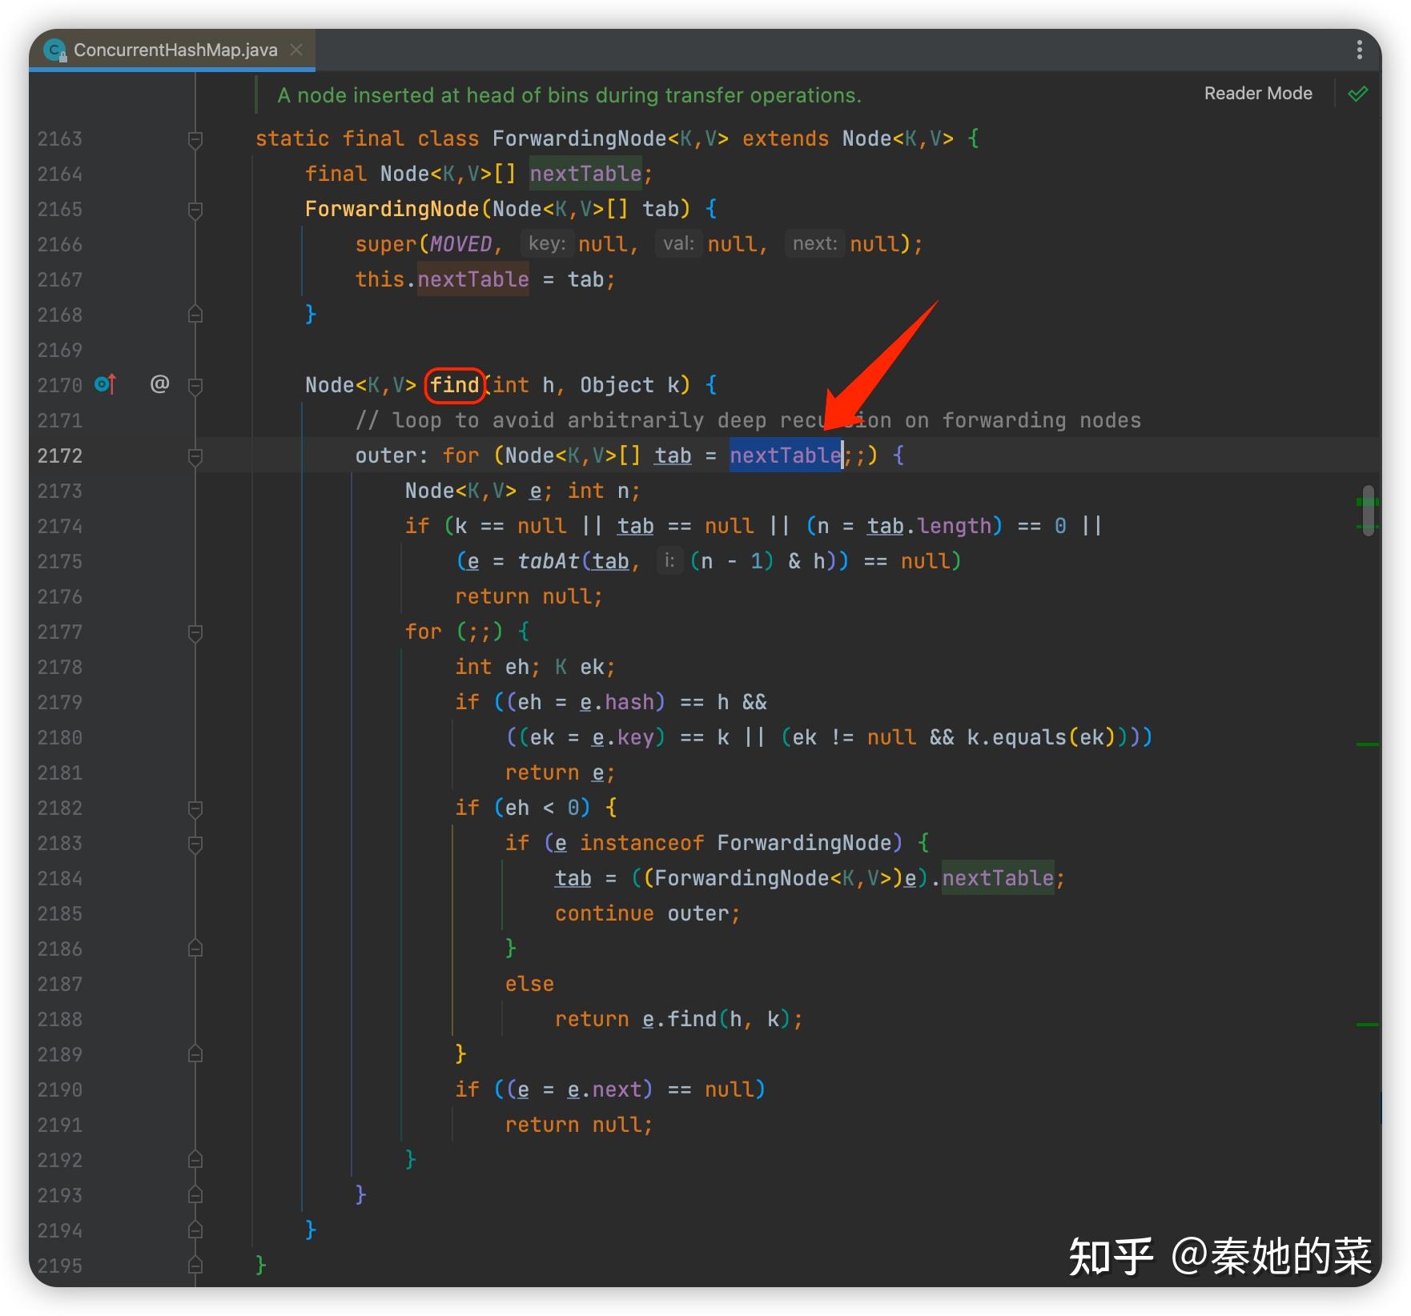Collapse the 'if (eh < 0)' block fold on line 2182

[x=195, y=808]
